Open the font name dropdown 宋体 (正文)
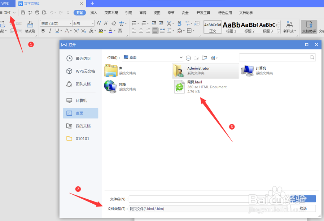This screenshot has height=221, width=324. (x=70, y=23)
